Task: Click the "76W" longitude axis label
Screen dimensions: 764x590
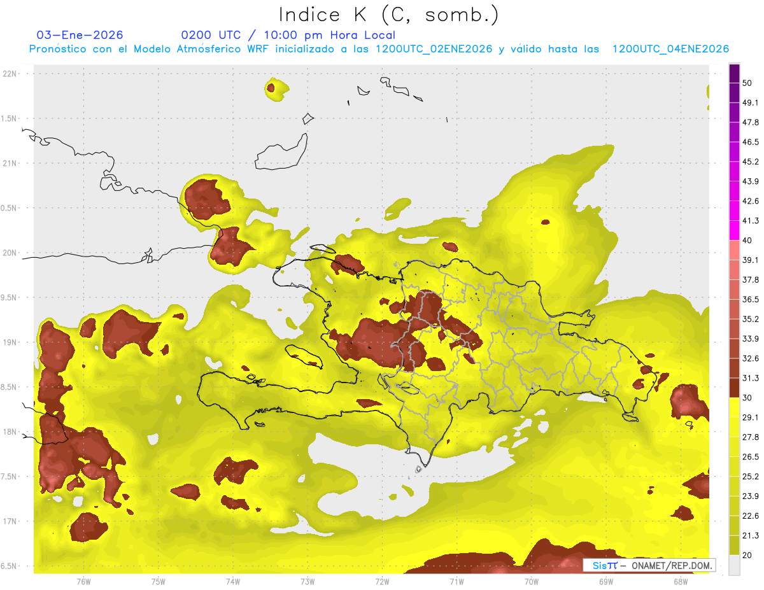Action: (83, 581)
